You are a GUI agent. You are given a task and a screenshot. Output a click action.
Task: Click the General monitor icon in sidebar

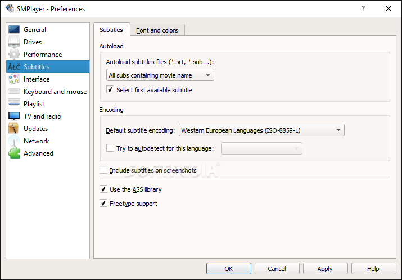point(14,29)
